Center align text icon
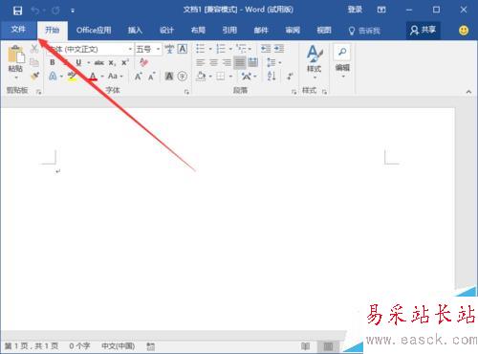The height and width of the screenshot is (354, 478). [213, 62]
